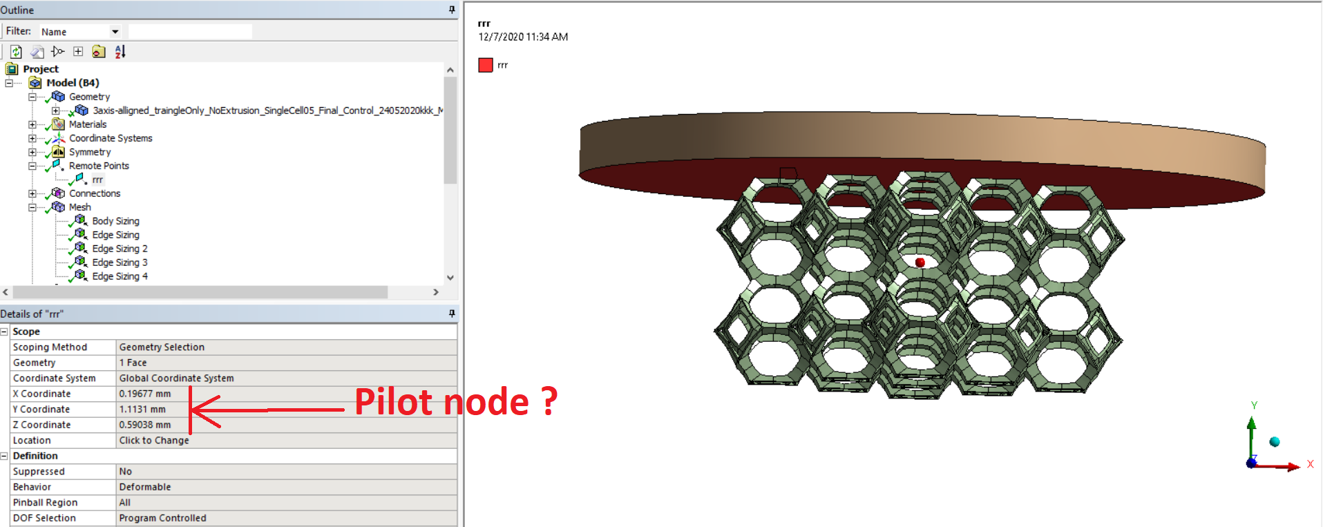Click the X Coordinate value 0.19677 mm
Screen dimensions: 1323x527
287,394
